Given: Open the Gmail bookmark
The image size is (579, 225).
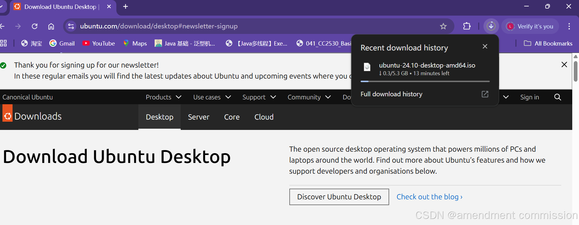Looking at the screenshot, I should point(62,43).
